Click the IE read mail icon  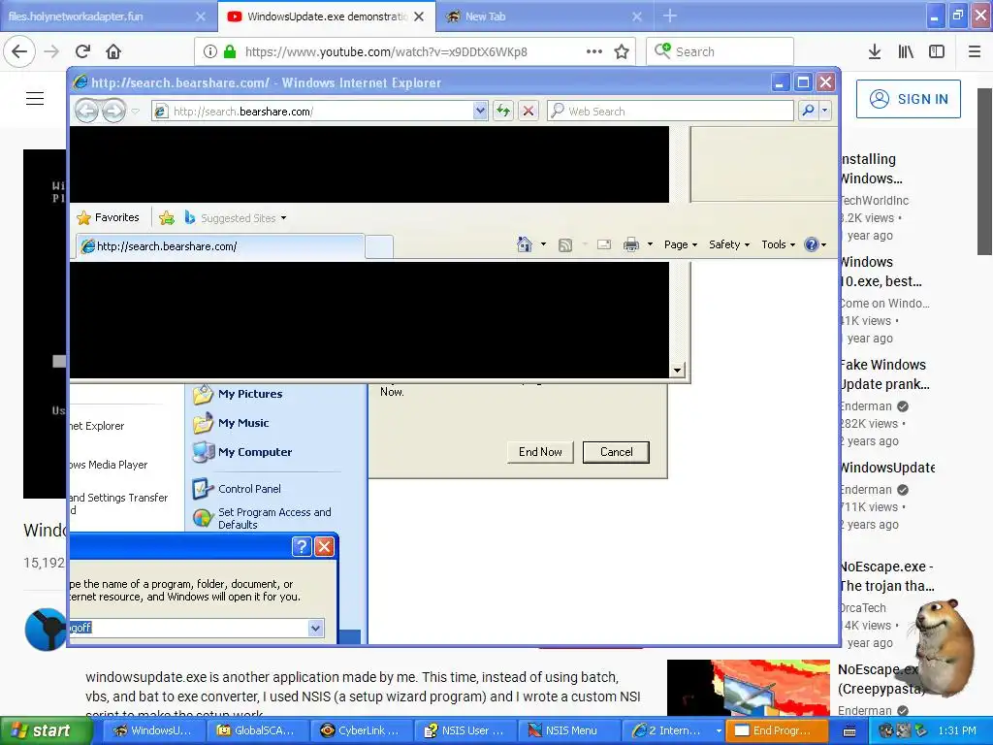point(604,244)
